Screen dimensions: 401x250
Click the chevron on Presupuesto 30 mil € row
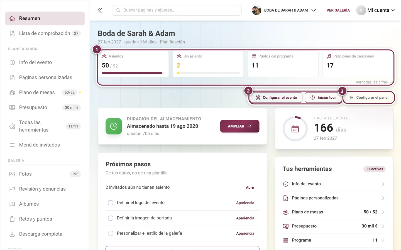(x=383, y=226)
